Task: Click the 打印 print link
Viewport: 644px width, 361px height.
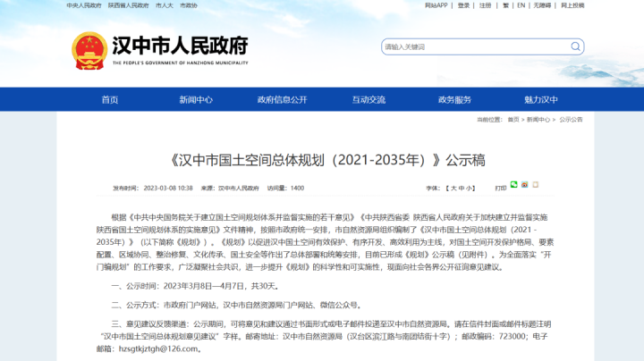Action: pyautogui.click(x=500, y=189)
